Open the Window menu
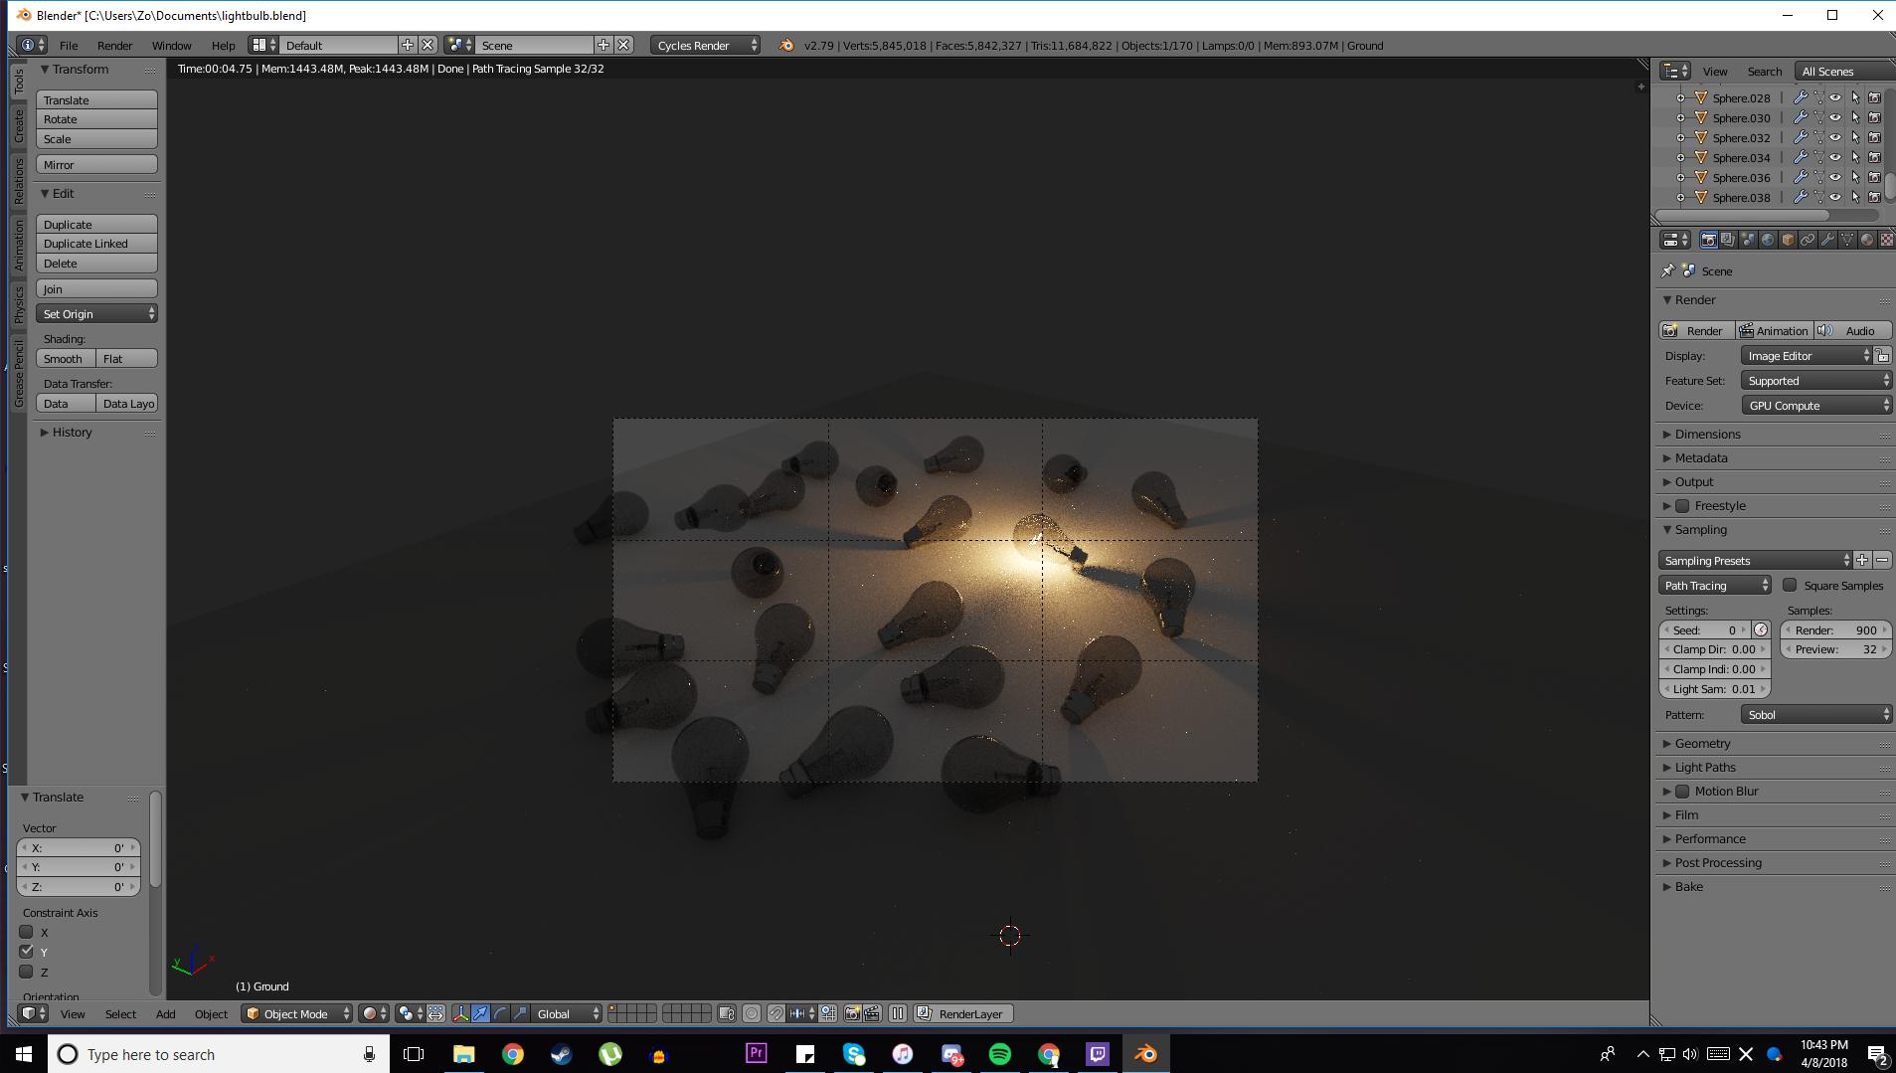 click(x=171, y=45)
